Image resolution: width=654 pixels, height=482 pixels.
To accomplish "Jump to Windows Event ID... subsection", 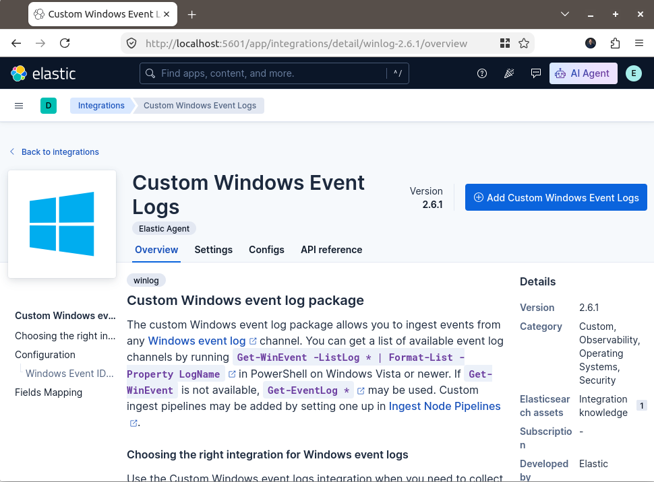I will click(69, 373).
